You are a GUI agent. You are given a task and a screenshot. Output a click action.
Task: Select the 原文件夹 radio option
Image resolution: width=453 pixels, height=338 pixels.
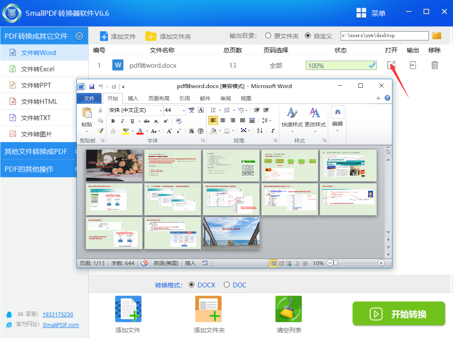(x=268, y=36)
